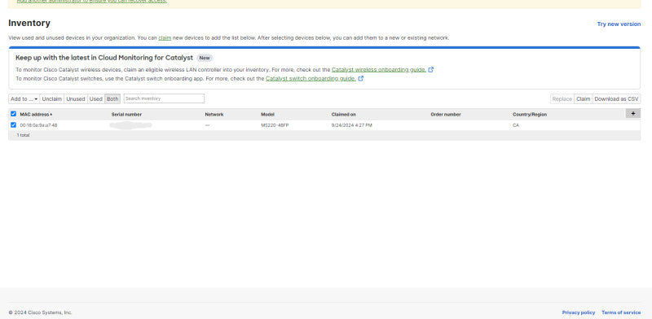
Task: Select MAC address 00:18:0a:9a:a7:48 cell
Action: [38, 125]
